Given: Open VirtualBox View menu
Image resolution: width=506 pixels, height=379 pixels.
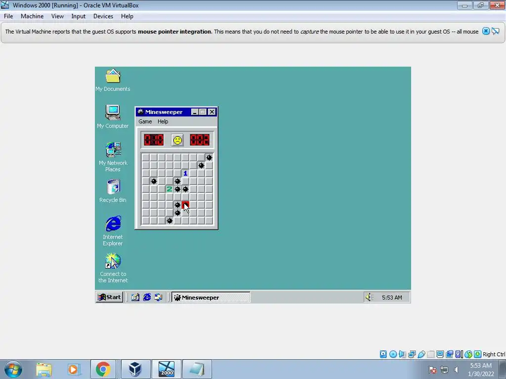Looking at the screenshot, I should tap(57, 16).
